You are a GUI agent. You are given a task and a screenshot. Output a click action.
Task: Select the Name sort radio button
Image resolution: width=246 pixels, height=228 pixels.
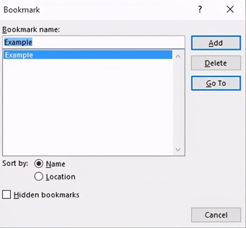tap(39, 164)
